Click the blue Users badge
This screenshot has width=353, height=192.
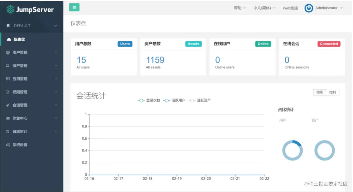point(125,44)
